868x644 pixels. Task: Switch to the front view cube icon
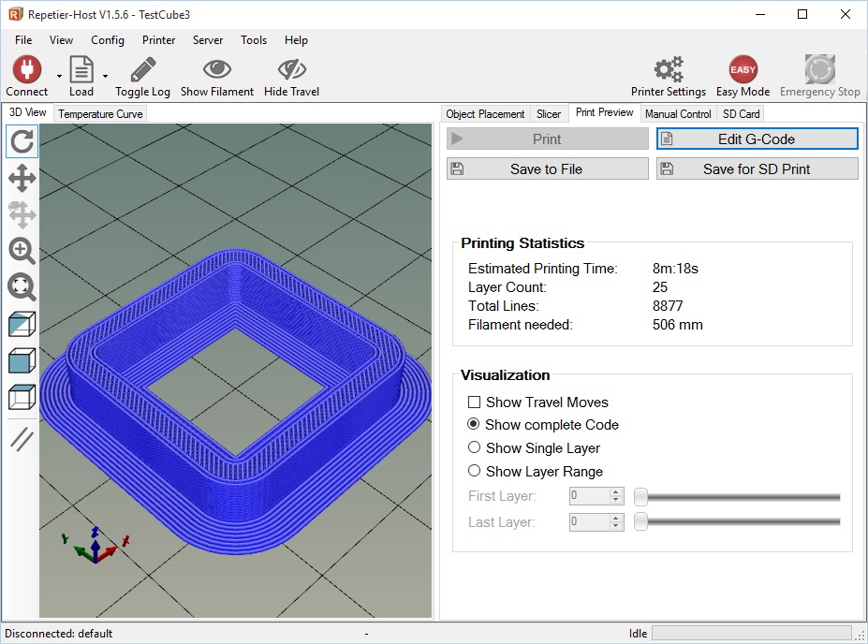pos(22,360)
